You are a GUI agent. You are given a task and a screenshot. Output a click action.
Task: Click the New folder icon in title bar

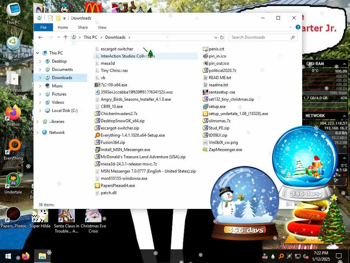[x=58, y=18]
